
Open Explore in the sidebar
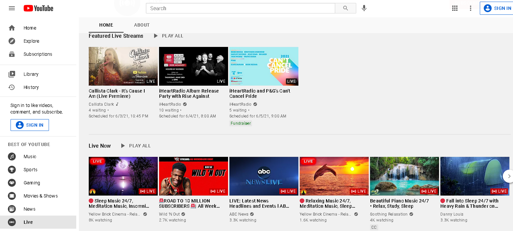pos(31,41)
